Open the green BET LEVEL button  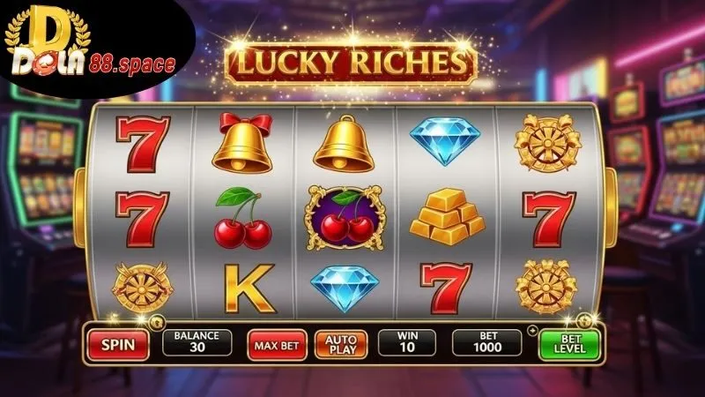click(569, 344)
